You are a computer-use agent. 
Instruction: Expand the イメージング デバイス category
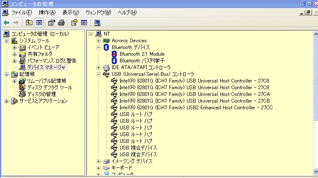(x=98, y=161)
